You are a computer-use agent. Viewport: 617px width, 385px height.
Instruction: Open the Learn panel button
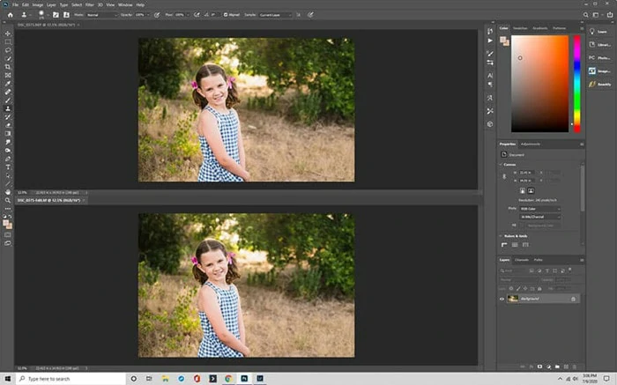599,32
